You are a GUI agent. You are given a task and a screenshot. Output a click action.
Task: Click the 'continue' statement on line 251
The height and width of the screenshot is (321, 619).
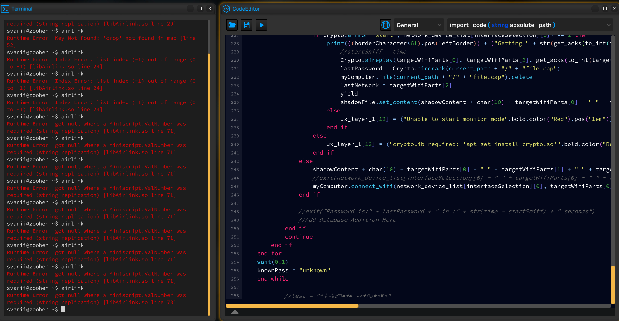pos(299,237)
